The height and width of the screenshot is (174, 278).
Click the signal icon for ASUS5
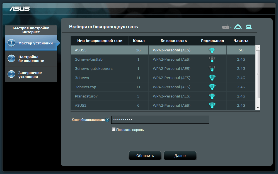212,50
